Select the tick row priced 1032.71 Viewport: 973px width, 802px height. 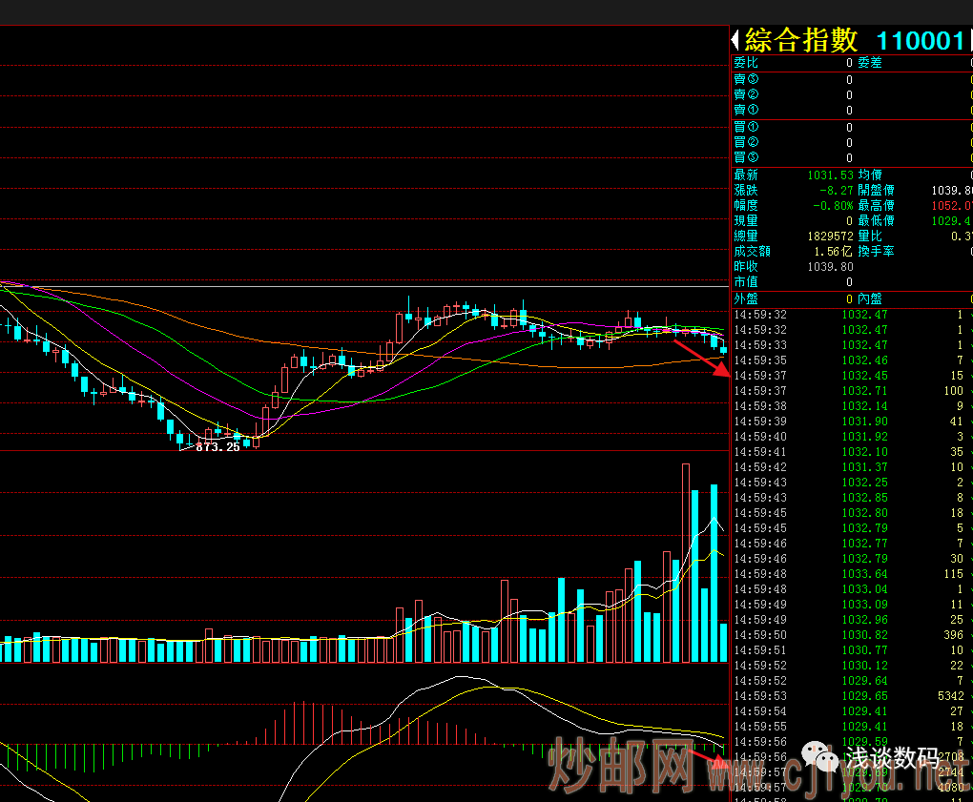tap(847, 391)
